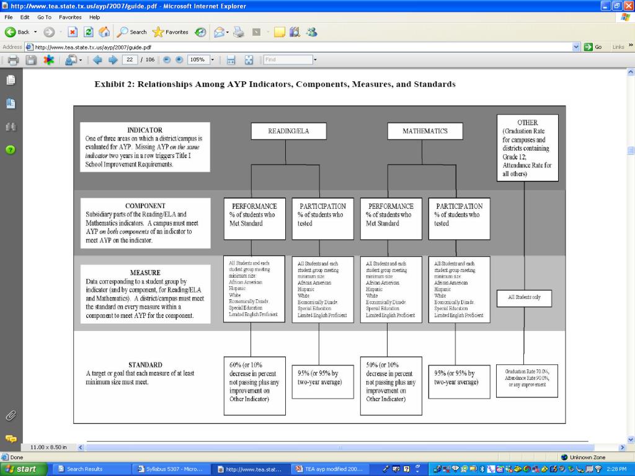Click the horizontal scrollbar left arrow
This screenshot has width=635, height=476.
click(x=81, y=447)
